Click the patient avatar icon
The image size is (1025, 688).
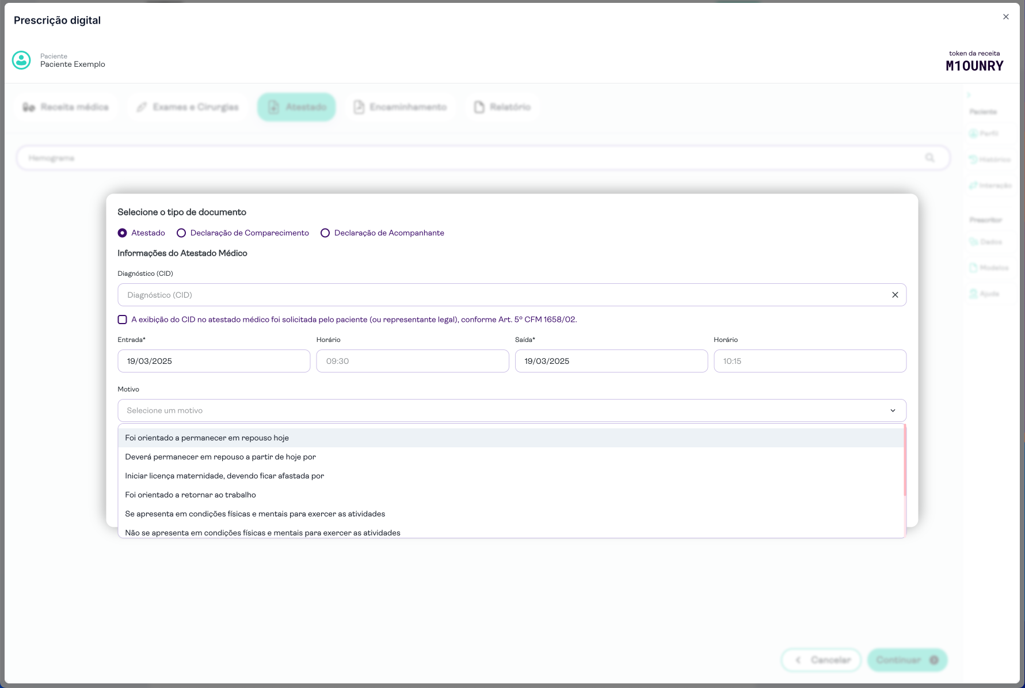click(21, 60)
